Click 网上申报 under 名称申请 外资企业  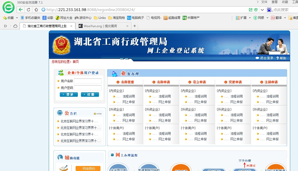click(x=165, y=121)
